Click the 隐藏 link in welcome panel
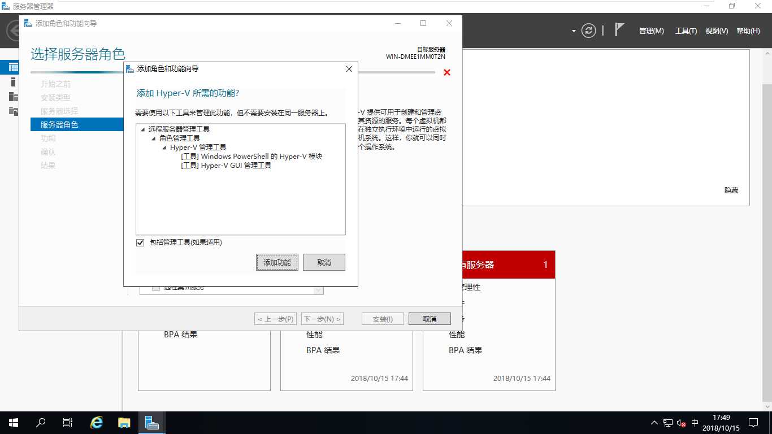772x434 pixels. pyautogui.click(x=731, y=190)
